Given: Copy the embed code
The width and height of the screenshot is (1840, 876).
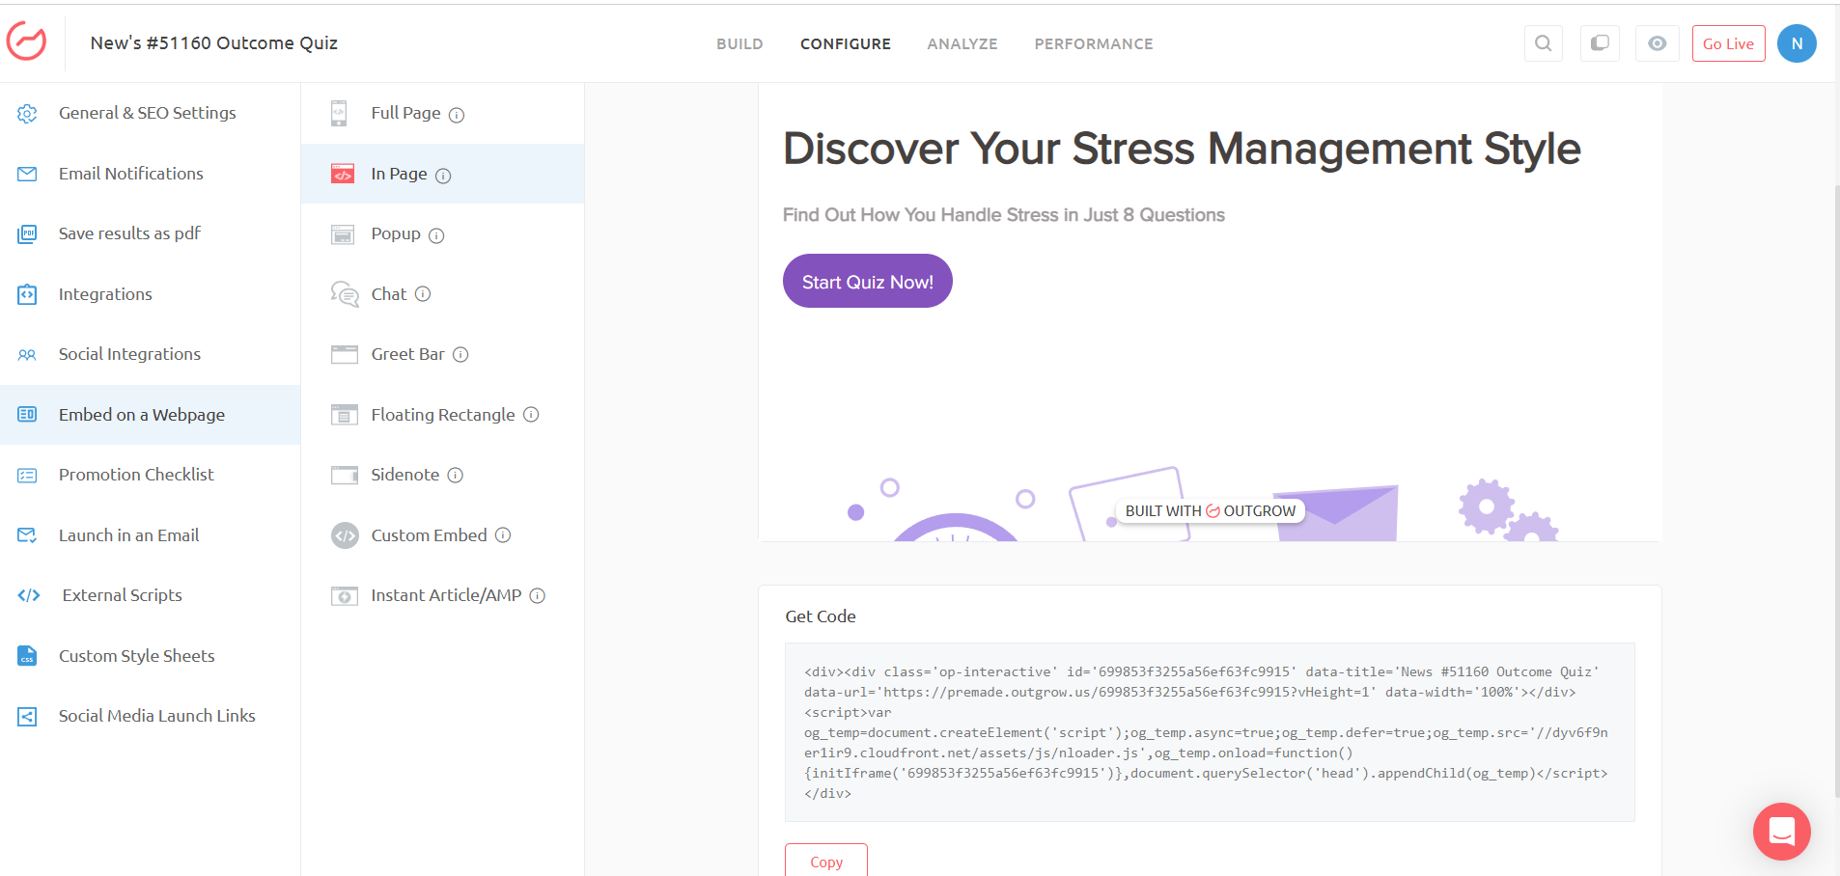Looking at the screenshot, I should (x=825, y=862).
